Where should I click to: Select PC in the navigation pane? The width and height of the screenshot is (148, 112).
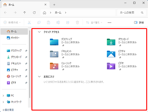coord(14,95)
